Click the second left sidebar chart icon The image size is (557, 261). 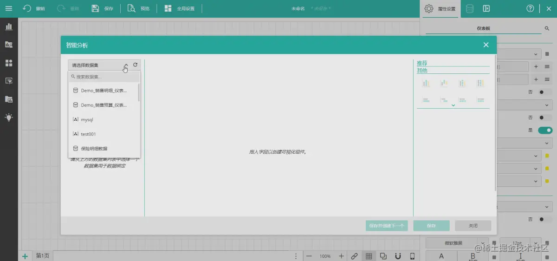[9, 45]
